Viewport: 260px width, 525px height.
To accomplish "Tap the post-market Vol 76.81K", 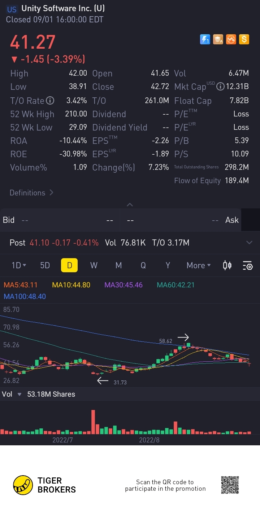I will 133,243.
